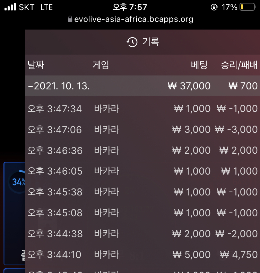
Task: Open the 오후 3:46:36 바카라 record
Action: 142,150
